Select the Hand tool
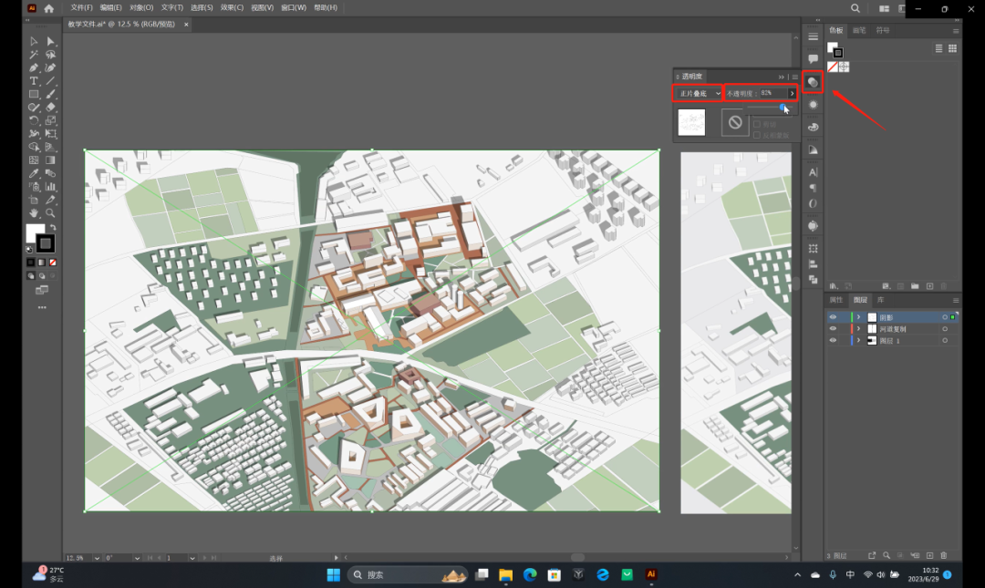 [34, 213]
